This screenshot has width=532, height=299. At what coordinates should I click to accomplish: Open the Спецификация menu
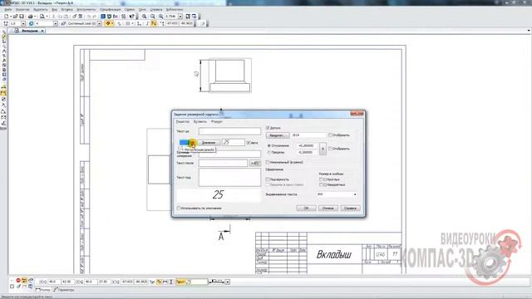110,9
